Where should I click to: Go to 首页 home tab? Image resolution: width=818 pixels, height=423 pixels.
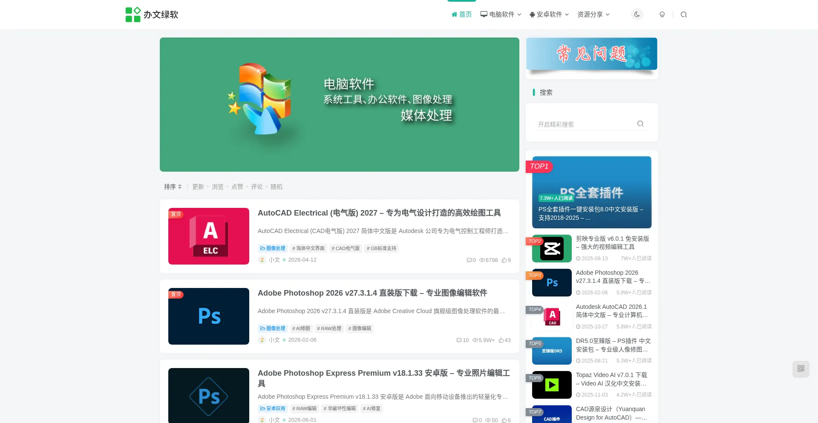coord(461,14)
